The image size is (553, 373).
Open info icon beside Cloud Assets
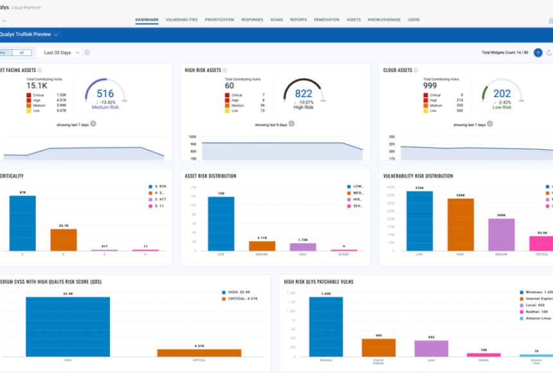pyautogui.click(x=416, y=70)
